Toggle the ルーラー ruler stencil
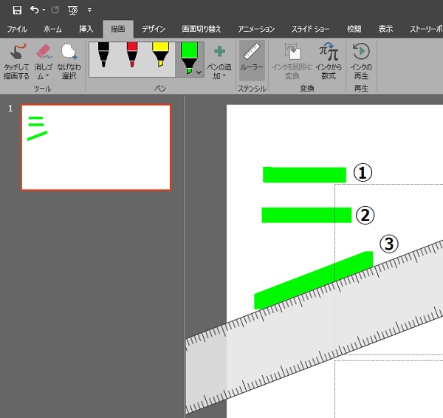The image size is (443, 418). coord(252,61)
